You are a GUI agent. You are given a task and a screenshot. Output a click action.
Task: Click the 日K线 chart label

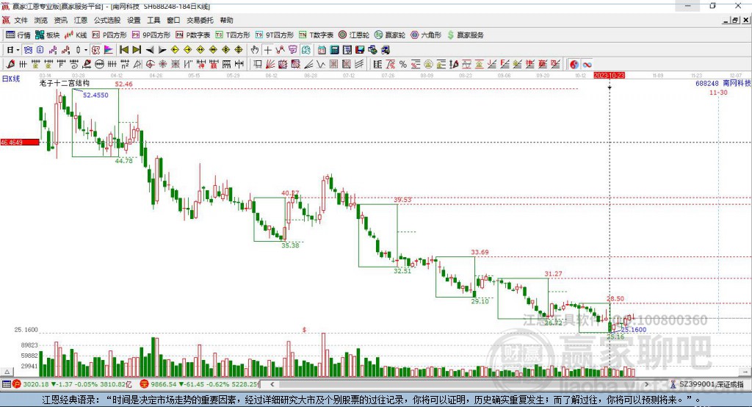[11, 79]
